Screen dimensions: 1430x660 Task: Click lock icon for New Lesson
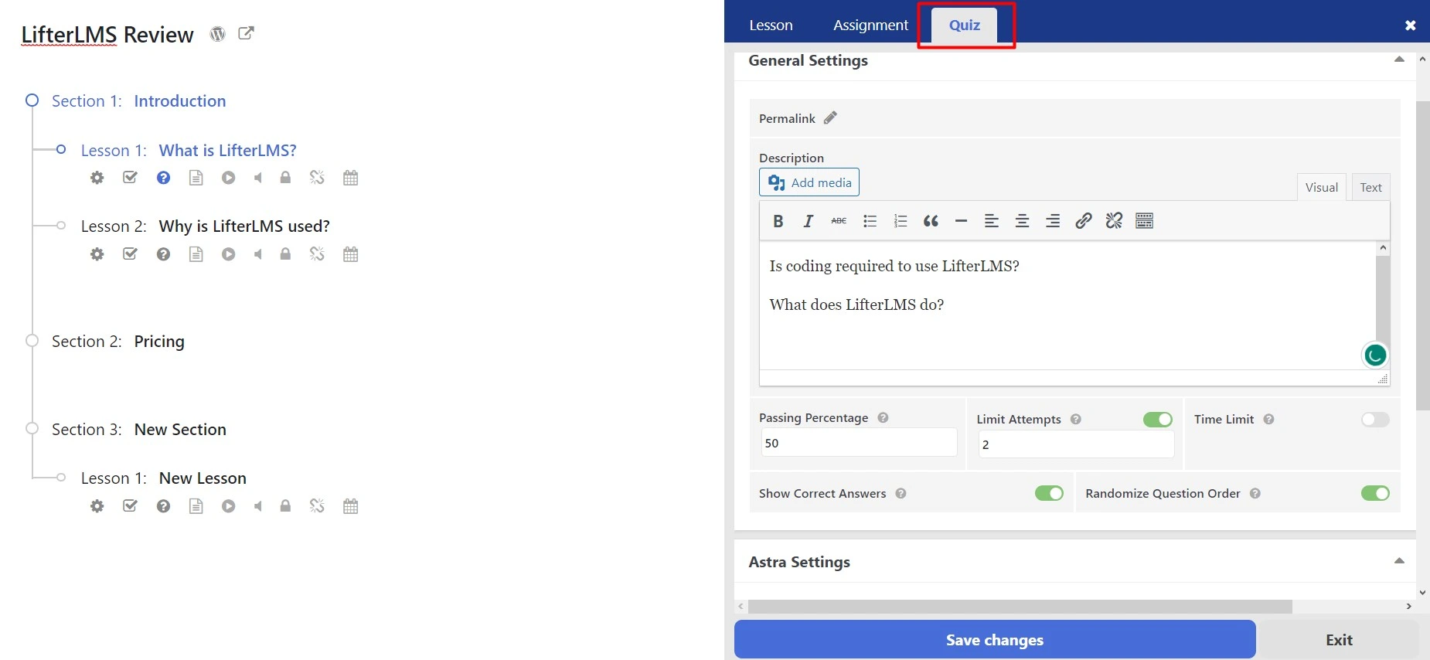pyautogui.click(x=285, y=505)
